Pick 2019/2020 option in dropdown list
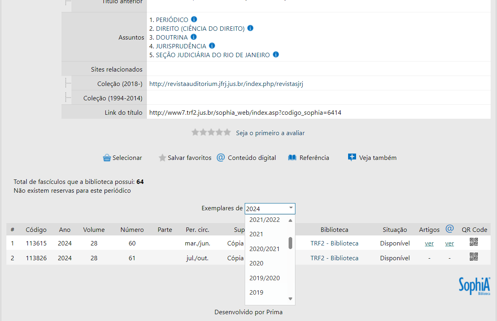Viewport: 497px width, 321px height. [265, 278]
